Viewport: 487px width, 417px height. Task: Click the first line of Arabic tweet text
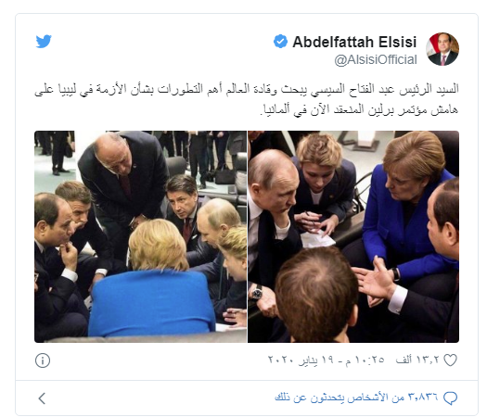pyautogui.click(x=247, y=89)
